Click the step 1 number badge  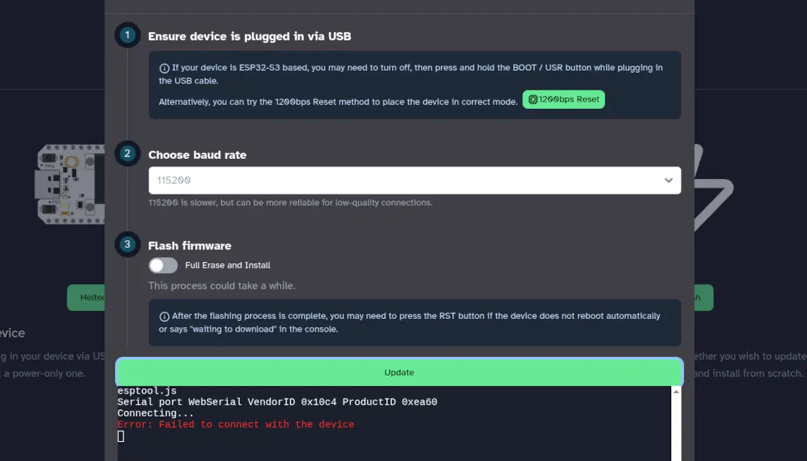coord(128,35)
